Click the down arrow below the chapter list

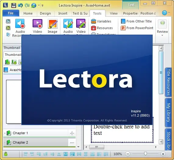click(78, 147)
